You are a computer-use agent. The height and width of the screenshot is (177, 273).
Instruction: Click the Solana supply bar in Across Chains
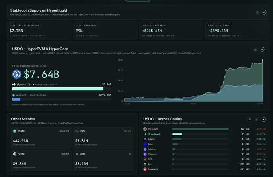[201, 139]
